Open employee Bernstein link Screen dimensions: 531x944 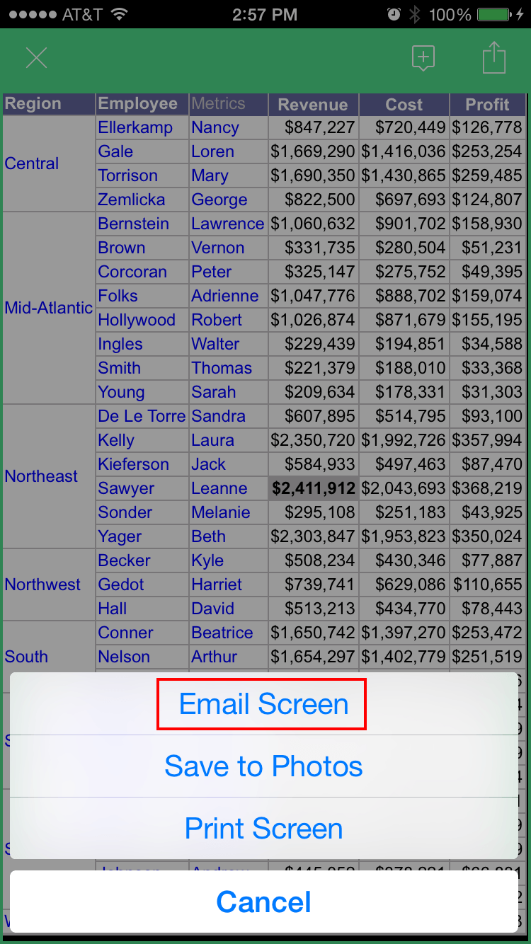(134, 224)
